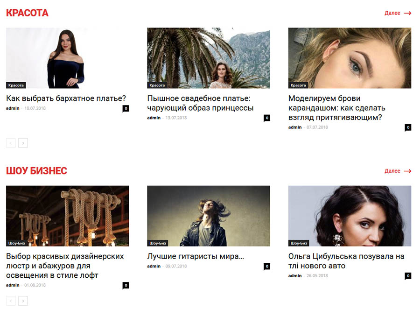Open the eyebrow close-up thumbnail
This screenshot has height=309, width=420.
tap(350, 58)
